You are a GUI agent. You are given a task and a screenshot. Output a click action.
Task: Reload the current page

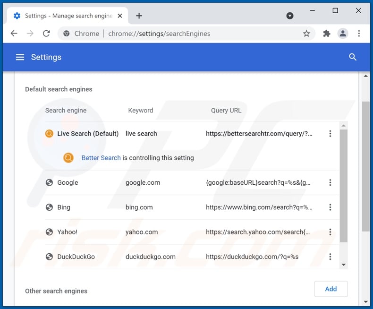pyautogui.click(x=46, y=34)
